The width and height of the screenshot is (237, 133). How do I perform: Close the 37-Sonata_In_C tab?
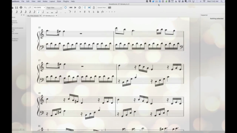pos(56,16)
